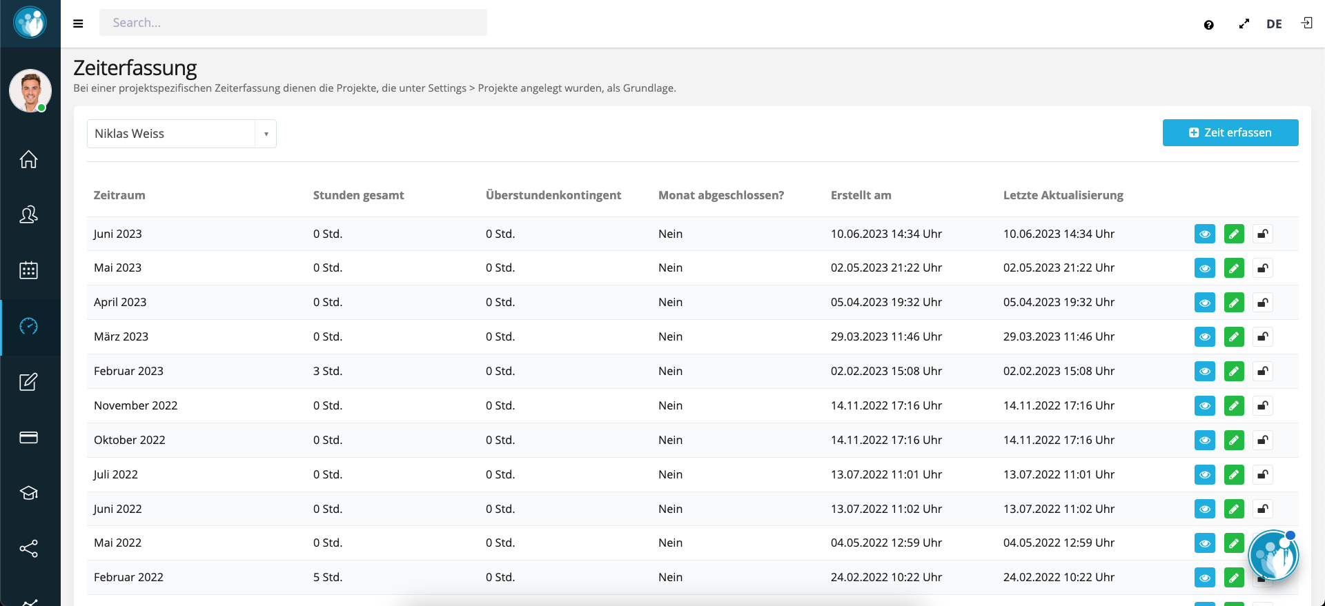Click the Überstundenkontingent column header
1325x606 pixels.
[553, 195]
